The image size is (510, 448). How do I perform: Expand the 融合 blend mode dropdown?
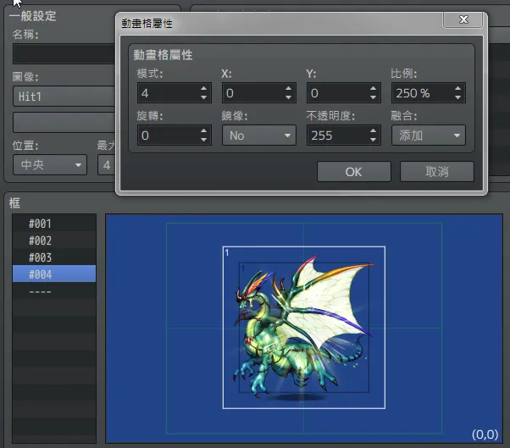point(428,136)
